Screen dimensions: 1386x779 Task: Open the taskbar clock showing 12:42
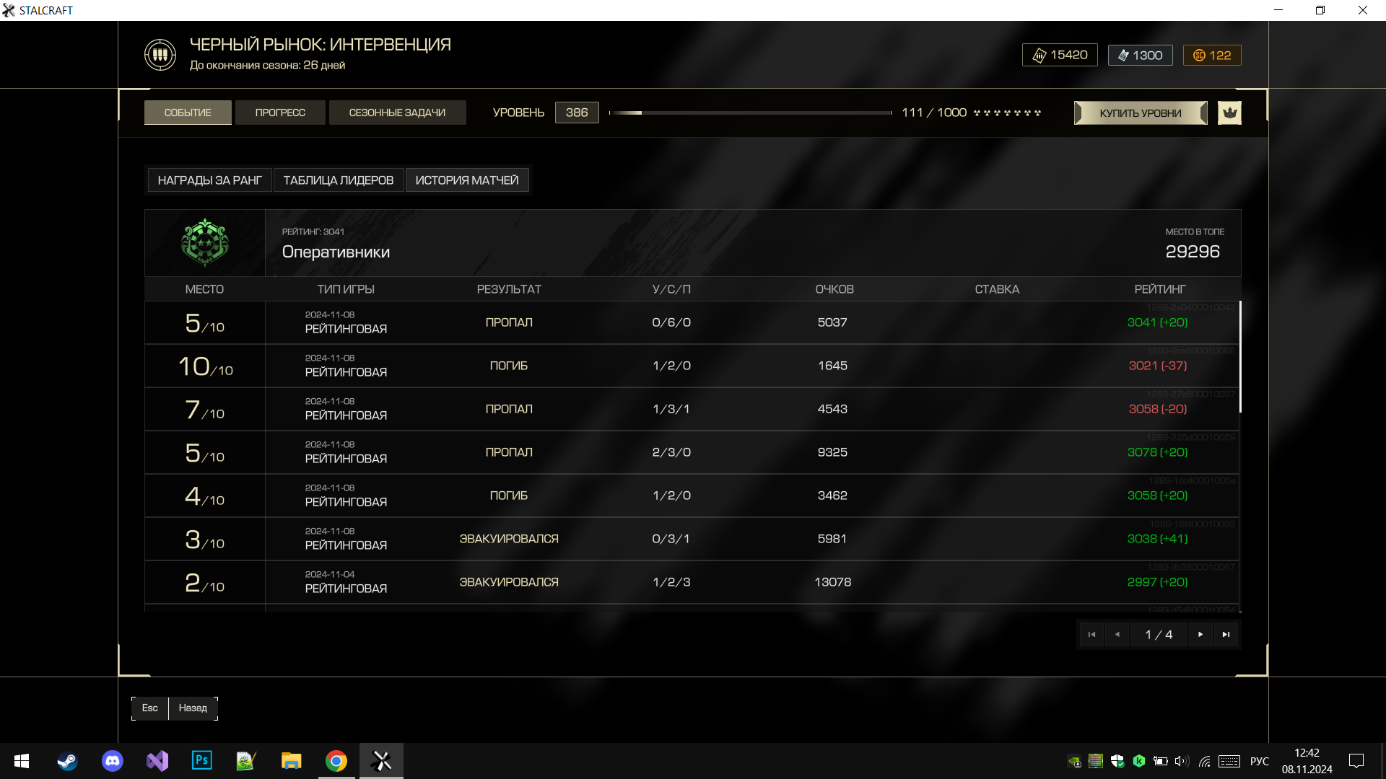point(1307,761)
